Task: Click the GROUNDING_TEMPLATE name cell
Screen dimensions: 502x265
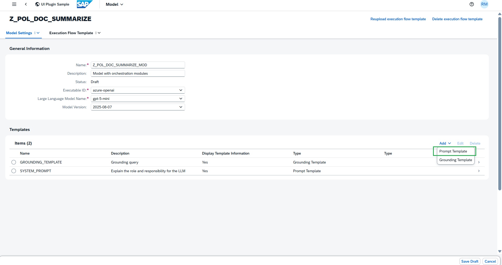Action: point(41,162)
